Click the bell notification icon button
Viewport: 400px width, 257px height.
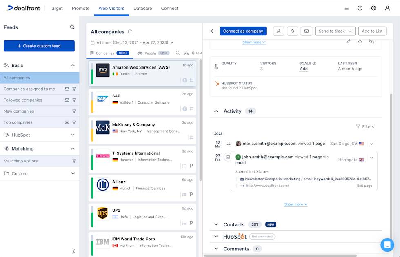pos(292,31)
